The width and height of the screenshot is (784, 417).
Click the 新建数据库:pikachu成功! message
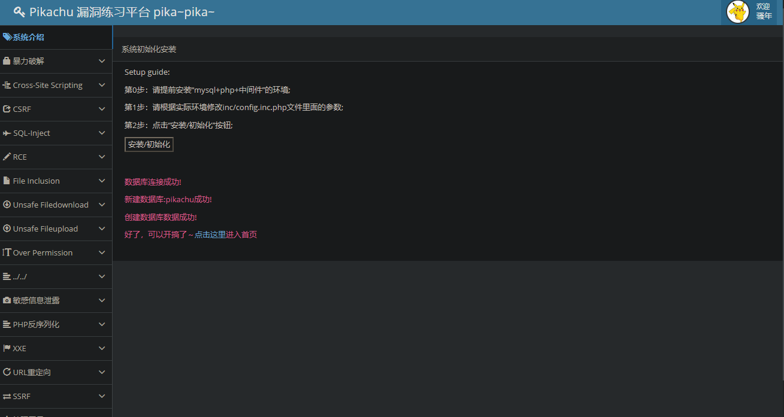168,199
